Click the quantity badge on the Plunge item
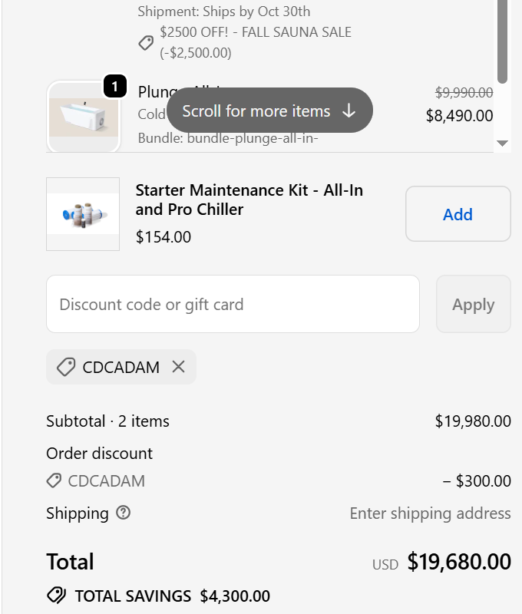 coord(114,87)
